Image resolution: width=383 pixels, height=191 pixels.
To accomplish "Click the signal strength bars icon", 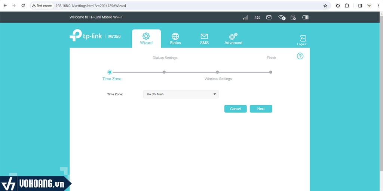I will [x=245, y=18].
